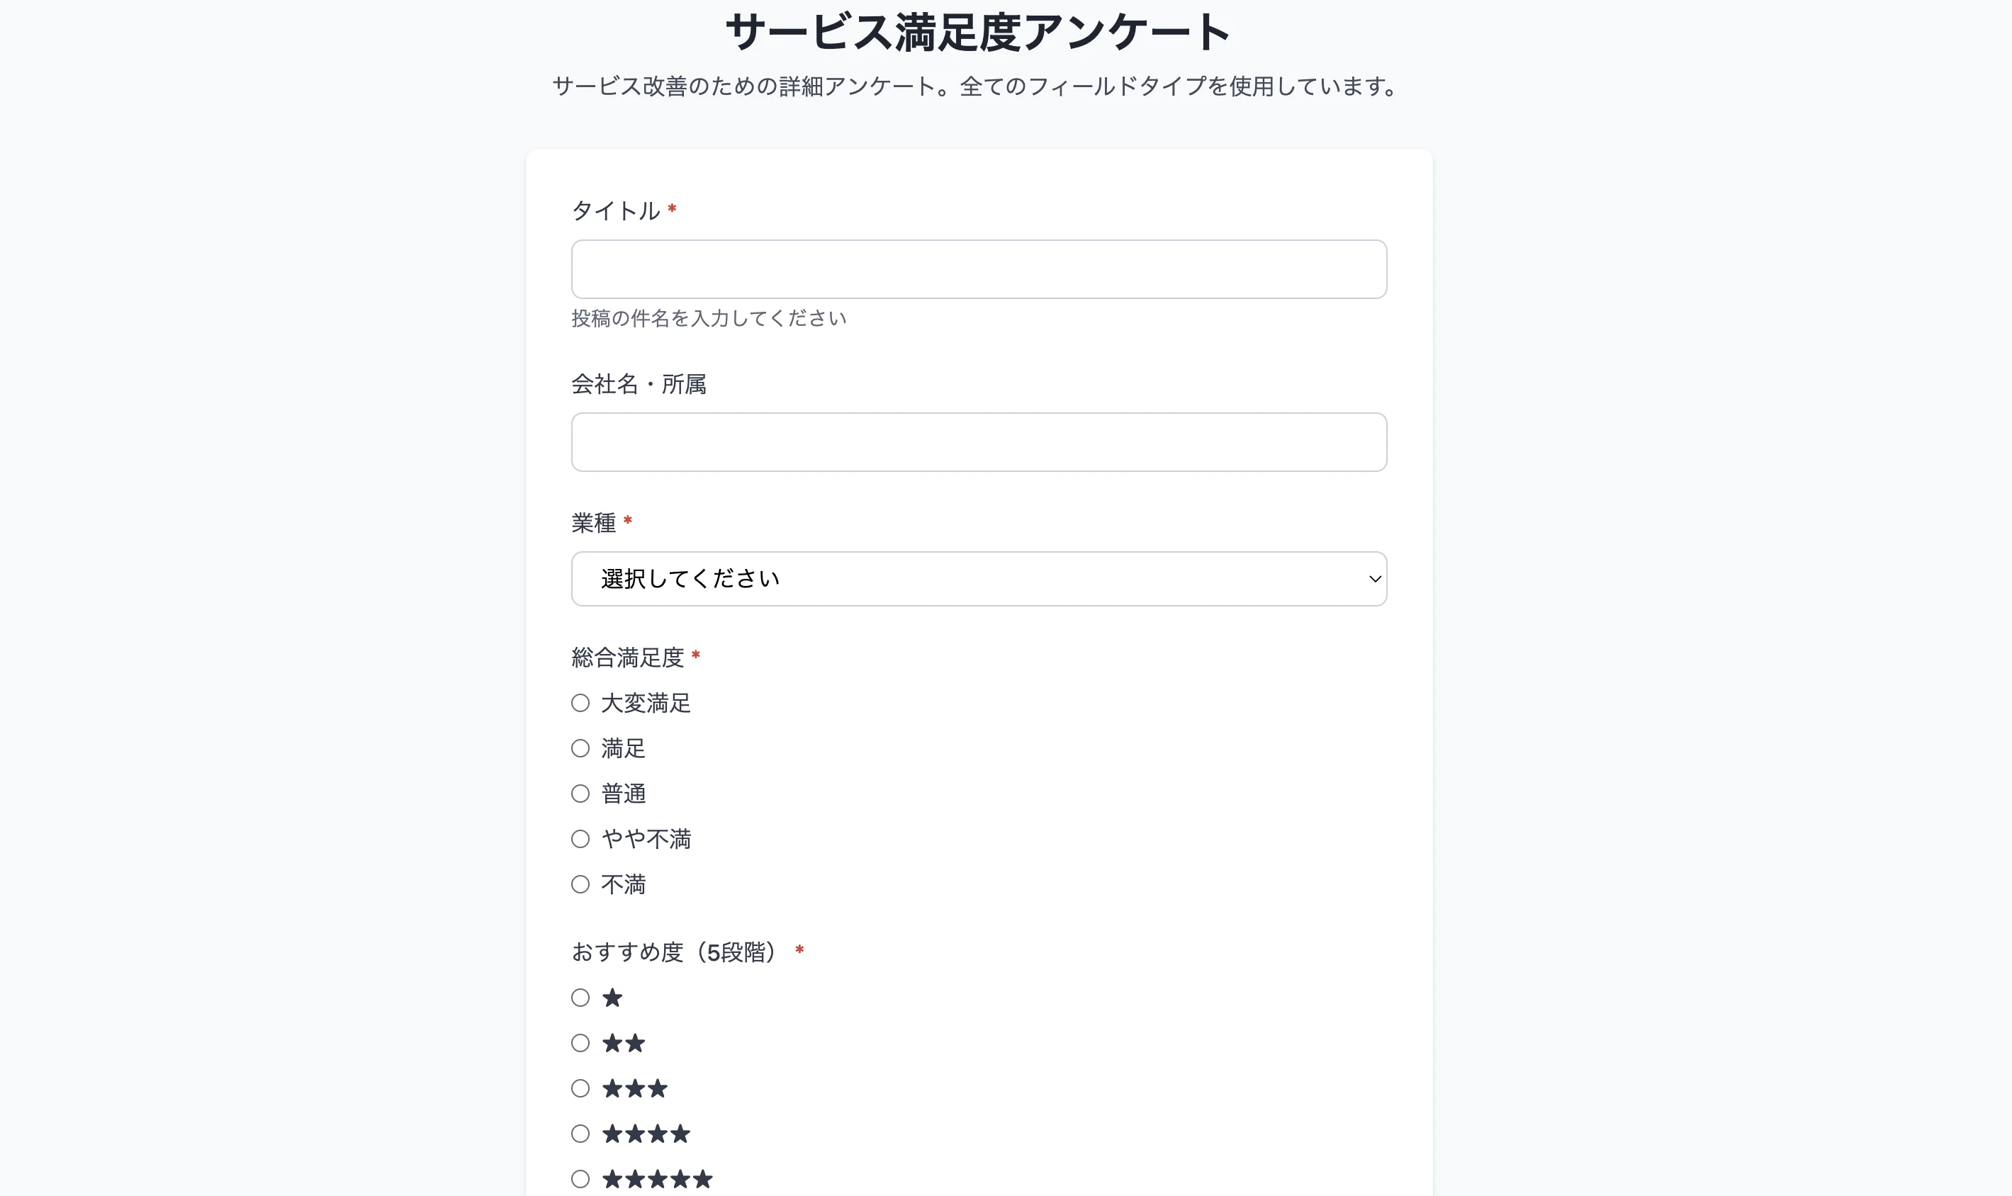Choose the one-star recommendation rating
The image size is (2012, 1196).
pos(580,998)
